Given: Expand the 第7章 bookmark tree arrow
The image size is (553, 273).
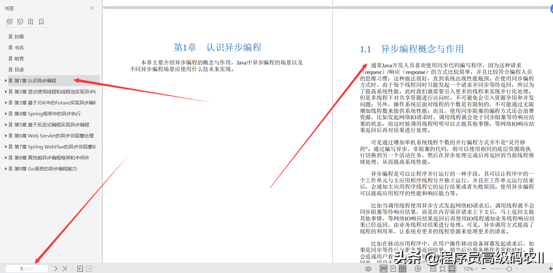Looking at the screenshot, I should [x=6, y=147].
